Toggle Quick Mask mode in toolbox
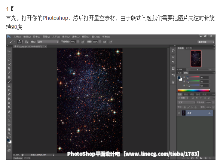 (x=9, y=146)
